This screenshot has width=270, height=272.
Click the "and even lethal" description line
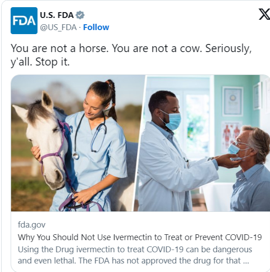pos(133,260)
